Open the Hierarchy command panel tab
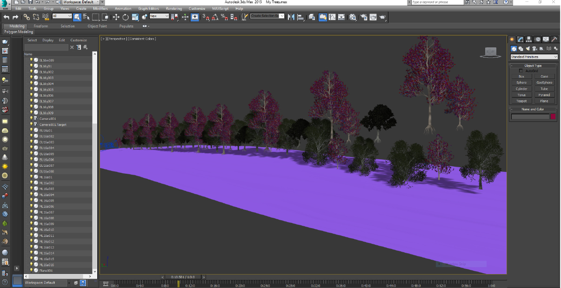The image size is (561, 288). tap(529, 39)
